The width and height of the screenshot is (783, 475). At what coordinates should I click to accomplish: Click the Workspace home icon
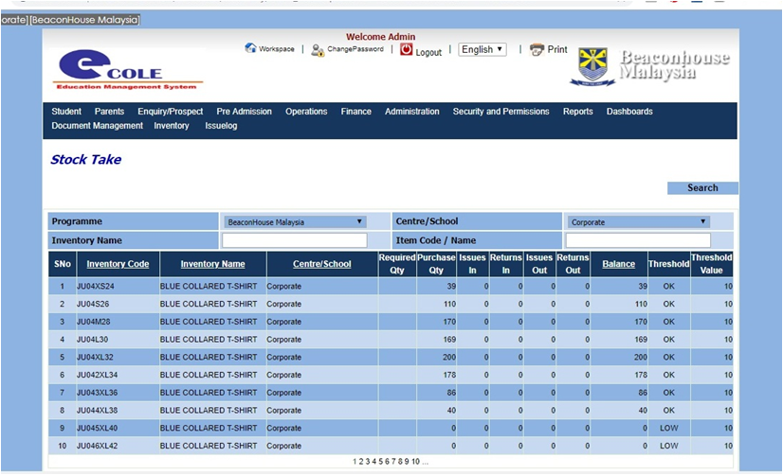pyautogui.click(x=250, y=48)
